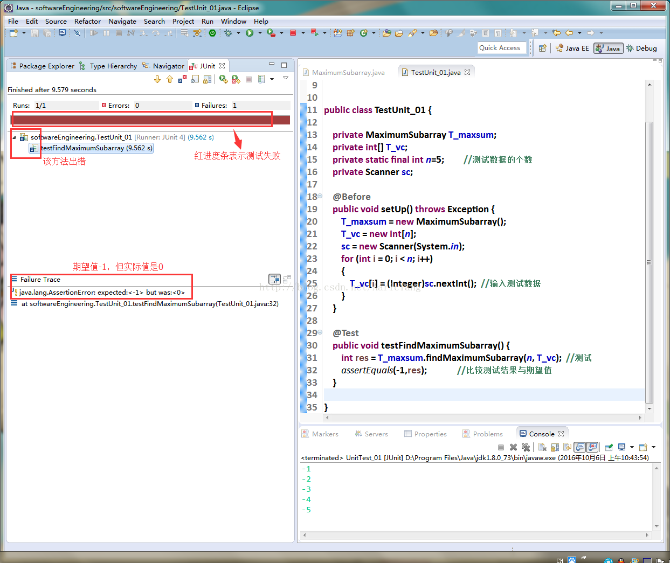
Task: Switch to the Servers tab
Action: (x=371, y=434)
